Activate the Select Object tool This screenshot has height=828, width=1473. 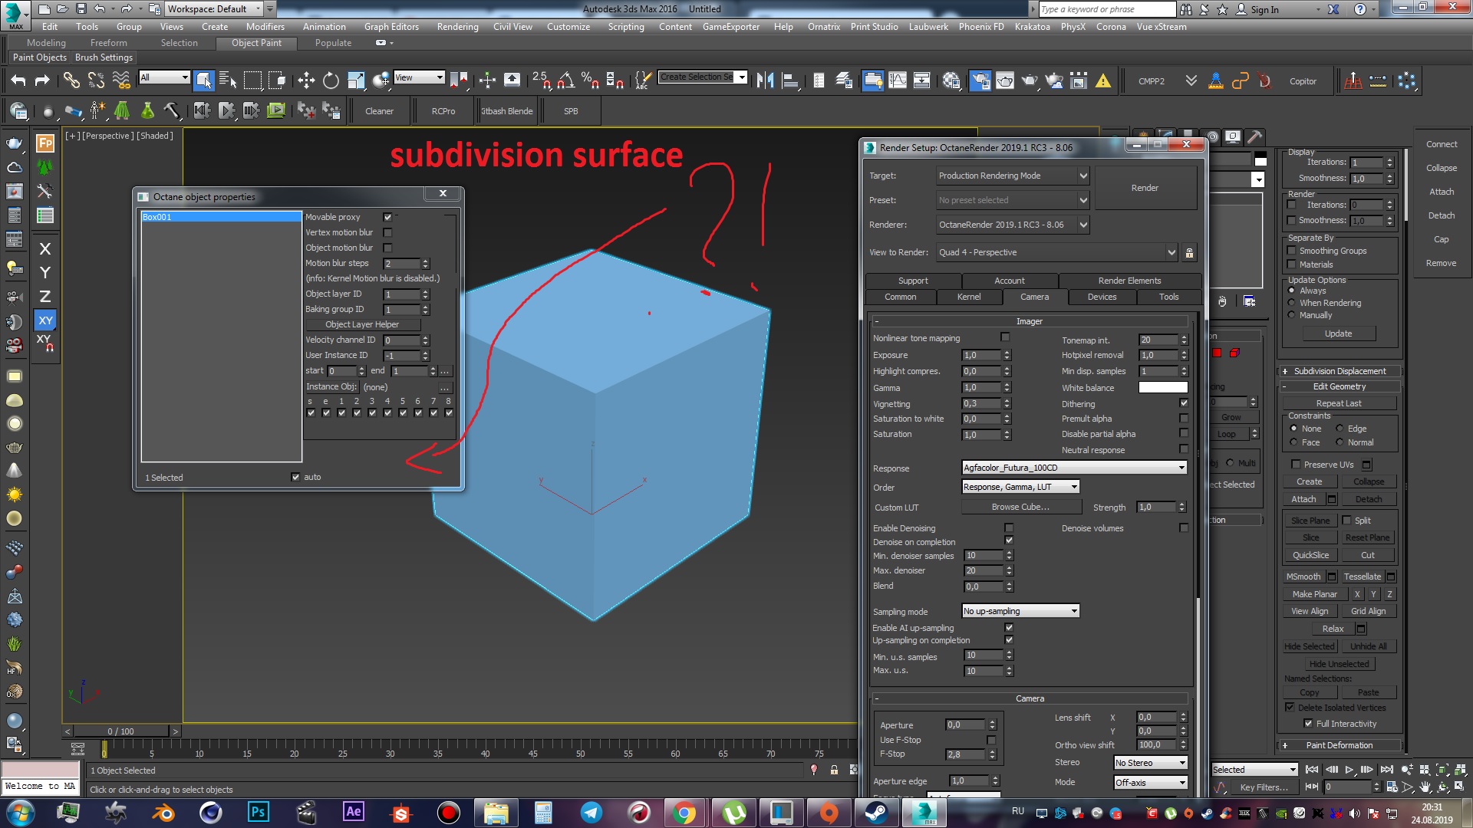point(203,80)
